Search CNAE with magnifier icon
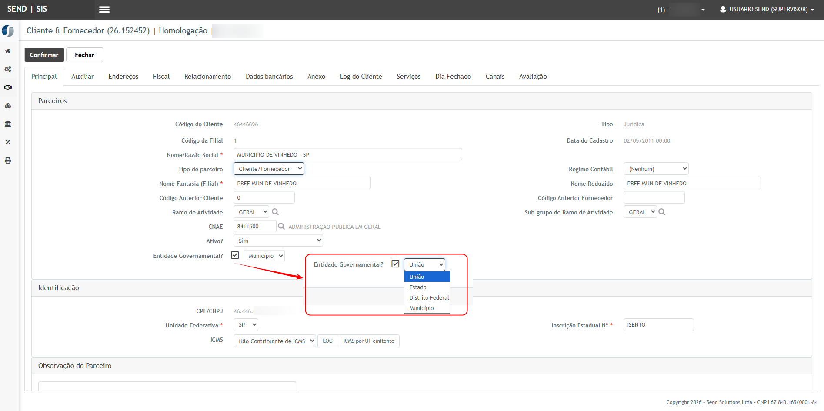 click(281, 226)
